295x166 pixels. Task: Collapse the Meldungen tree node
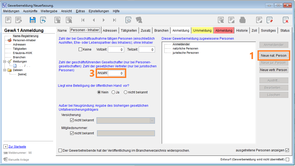pyautogui.click(x=5, y=61)
